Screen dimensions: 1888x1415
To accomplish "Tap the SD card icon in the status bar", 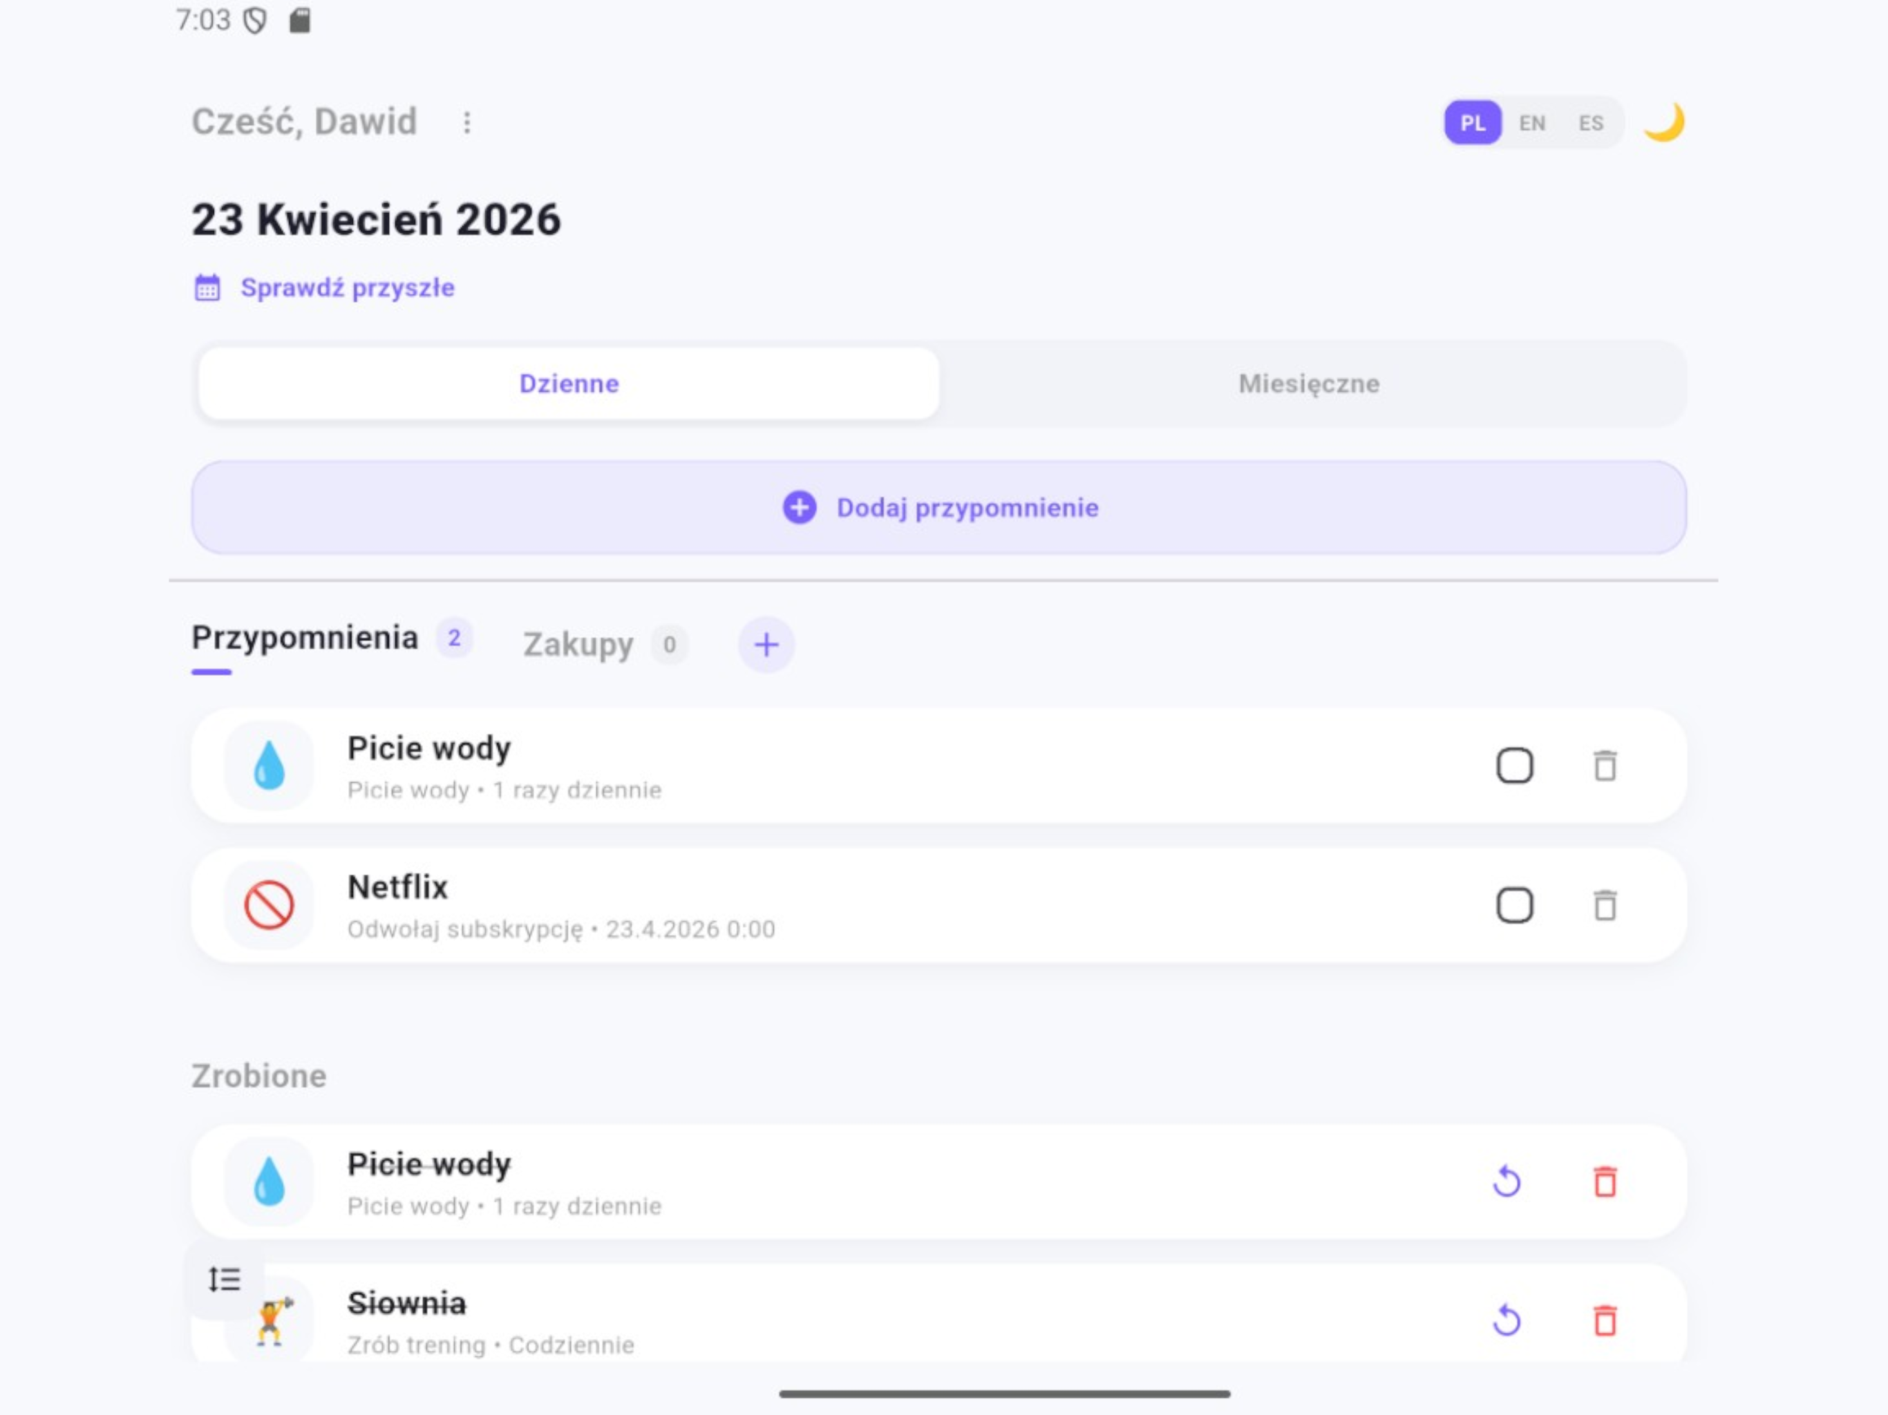I will [x=300, y=21].
